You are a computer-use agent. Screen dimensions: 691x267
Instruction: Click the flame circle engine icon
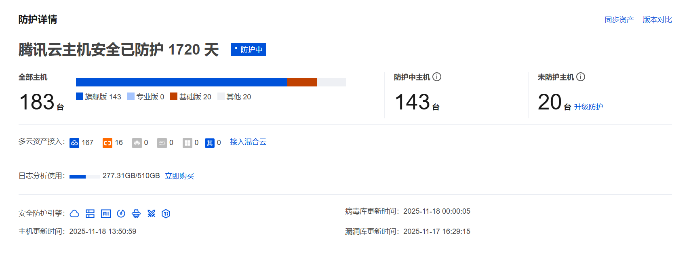121,214
